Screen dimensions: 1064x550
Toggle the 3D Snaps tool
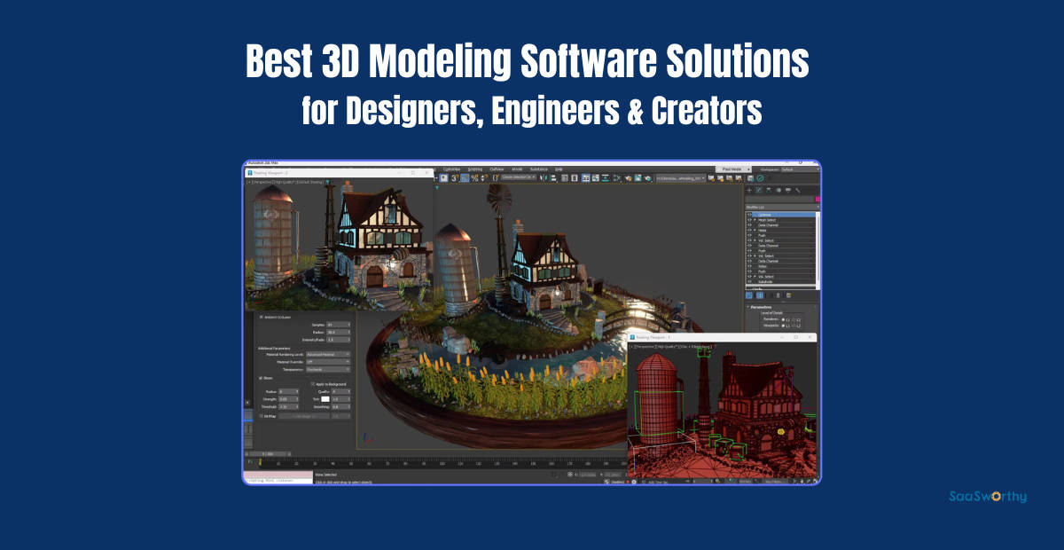[x=454, y=178]
